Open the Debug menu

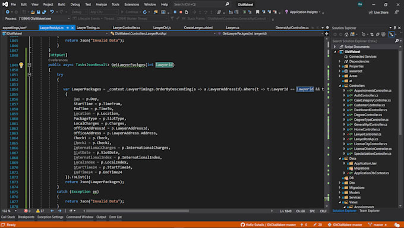[x=75, y=4]
